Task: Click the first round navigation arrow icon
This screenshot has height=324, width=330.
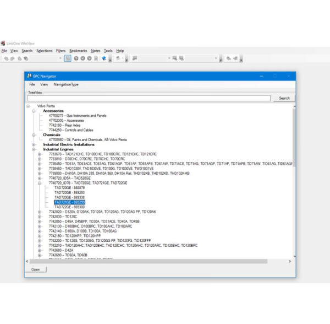Action: point(76,58)
